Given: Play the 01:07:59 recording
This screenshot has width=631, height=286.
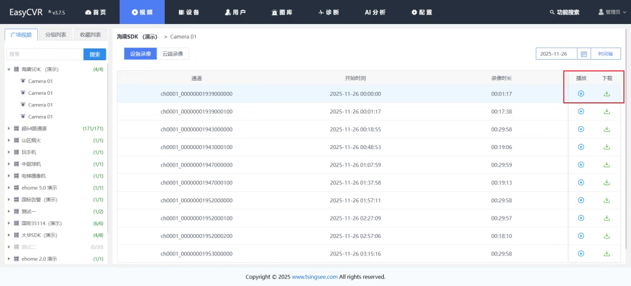Looking at the screenshot, I should coord(581,165).
